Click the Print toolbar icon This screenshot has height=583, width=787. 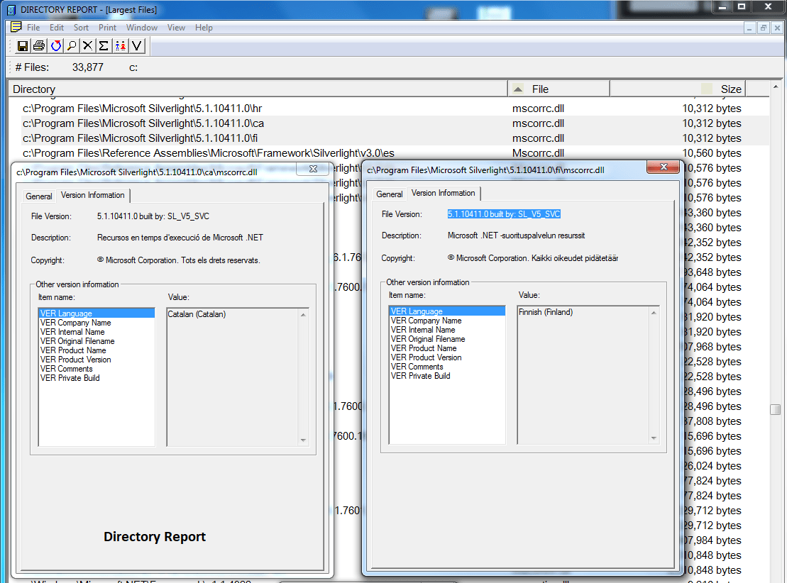pos(38,46)
